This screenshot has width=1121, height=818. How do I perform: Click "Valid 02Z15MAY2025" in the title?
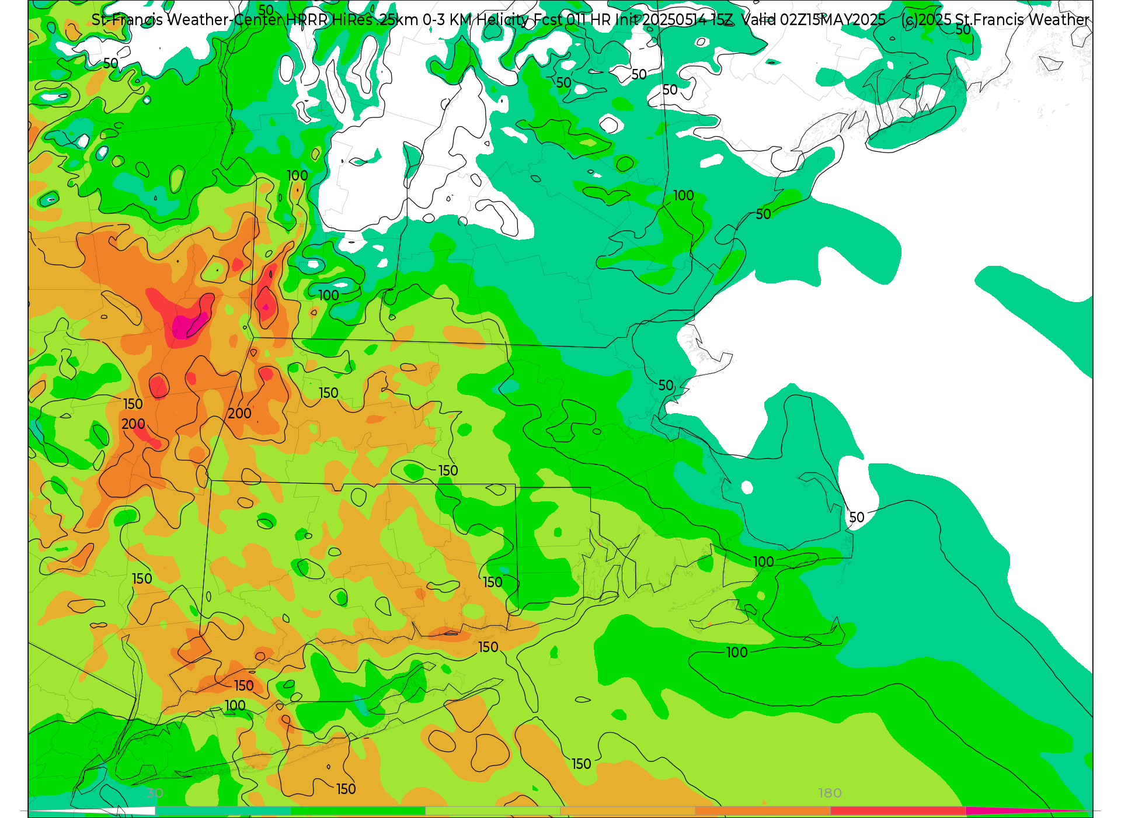click(813, 20)
